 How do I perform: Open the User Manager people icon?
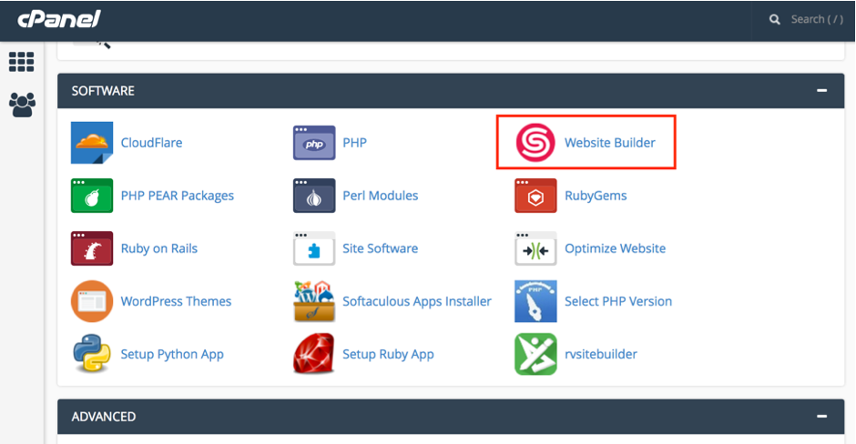click(x=22, y=105)
